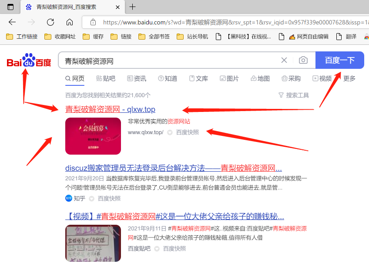Open result 青梨破解资源网 - qlxw.top
Viewport: 369px width, 267px height.
pyautogui.click(x=110, y=109)
